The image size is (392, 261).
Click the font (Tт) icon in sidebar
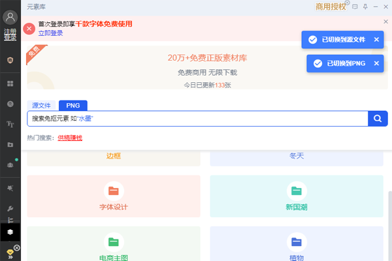pyautogui.click(x=10, y=123)
